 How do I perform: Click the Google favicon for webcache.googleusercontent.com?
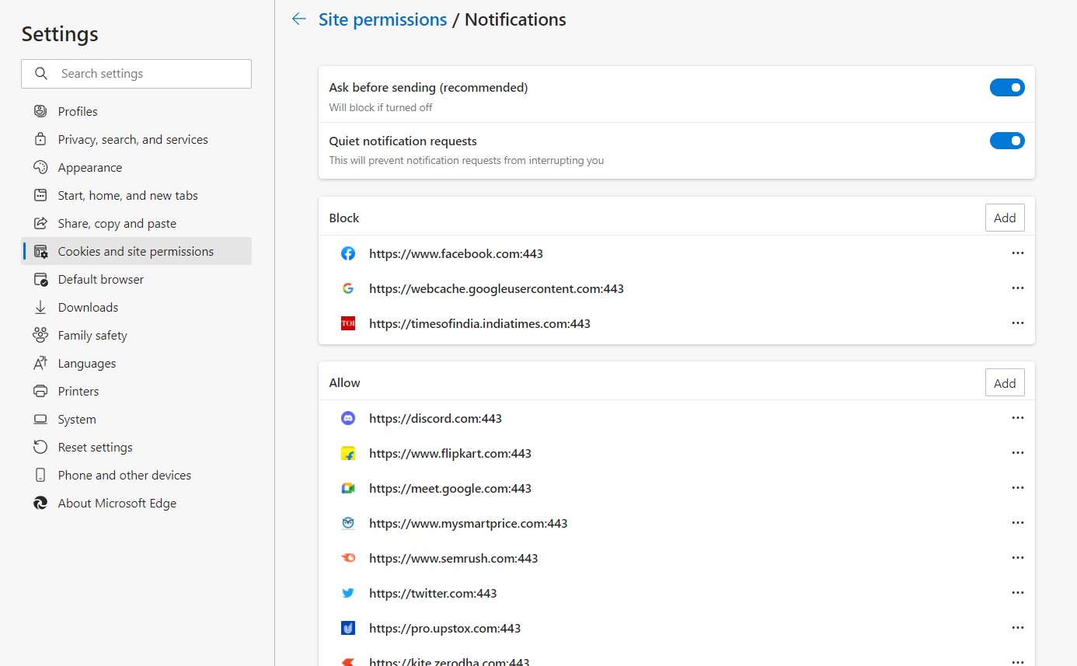(348, 288)
